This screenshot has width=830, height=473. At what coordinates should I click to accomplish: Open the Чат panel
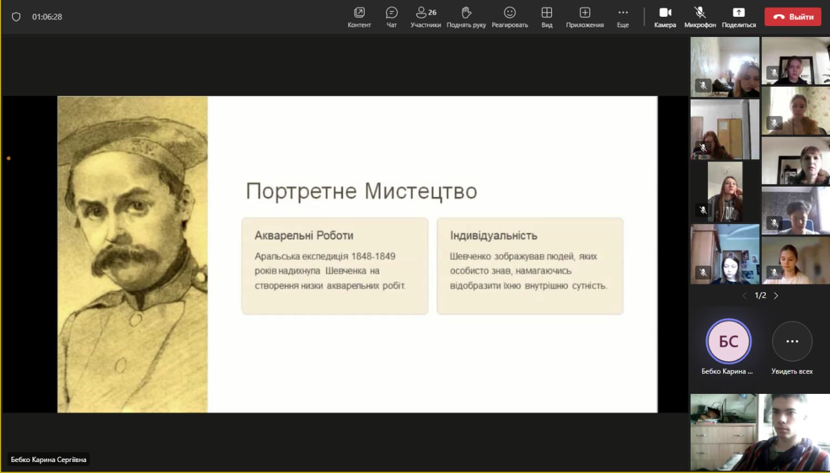(392, 17)
